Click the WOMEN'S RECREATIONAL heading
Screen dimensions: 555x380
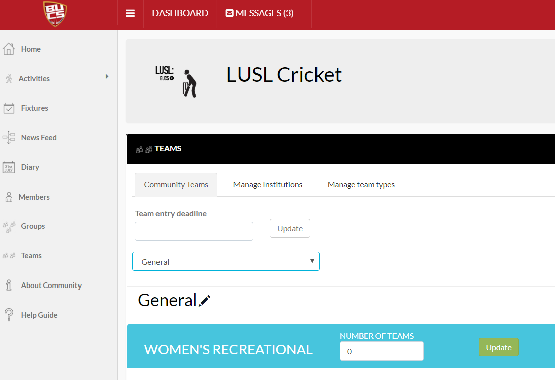(228, 350)
